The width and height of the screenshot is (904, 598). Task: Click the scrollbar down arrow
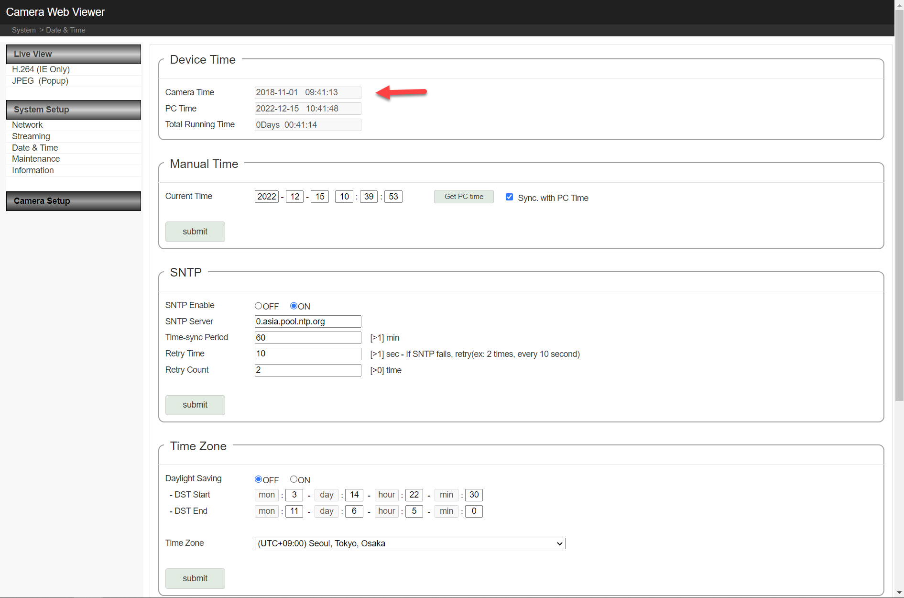click(899, 593)
